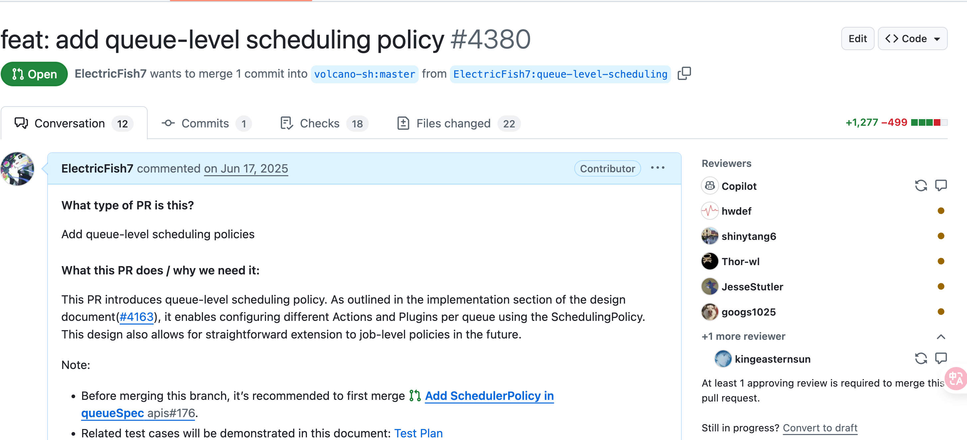Image resolution: width=967 pixels, height=440 pixels.
Task: Click the Edit title button
Action: tap(857, 38)
